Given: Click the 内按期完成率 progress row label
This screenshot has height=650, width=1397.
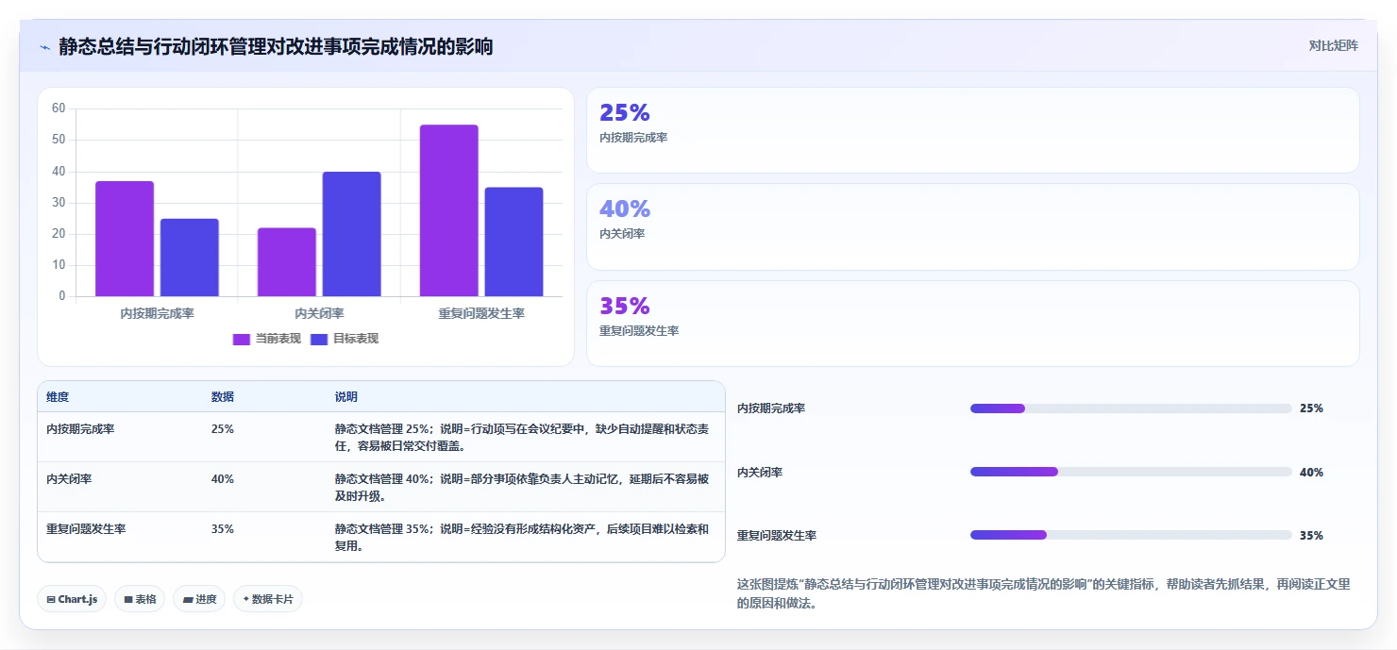Looking at the screenshot, I should (771, 408).
